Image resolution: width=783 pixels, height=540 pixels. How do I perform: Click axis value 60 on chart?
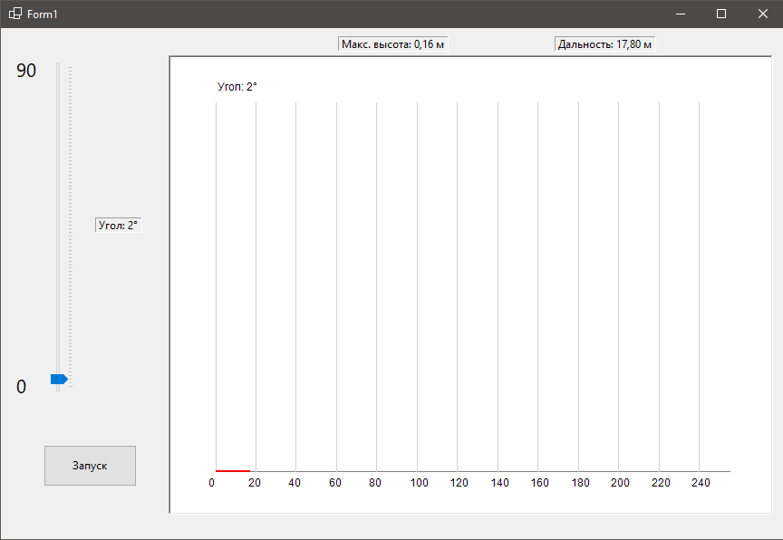pos(335,483)
